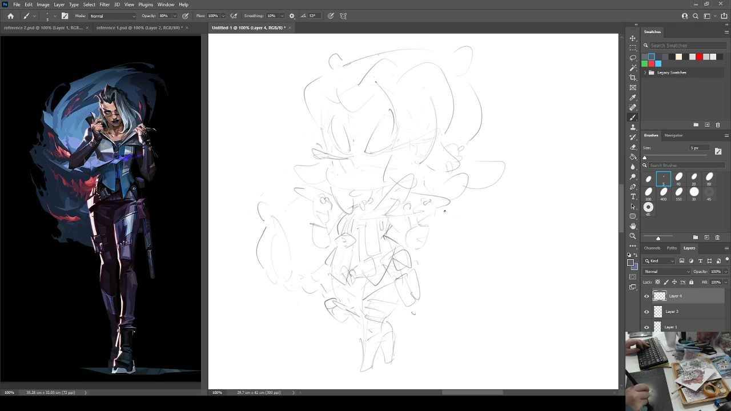Select the green color swatch
The height and width of the screenshot is (411, 731).
point(645,63)
